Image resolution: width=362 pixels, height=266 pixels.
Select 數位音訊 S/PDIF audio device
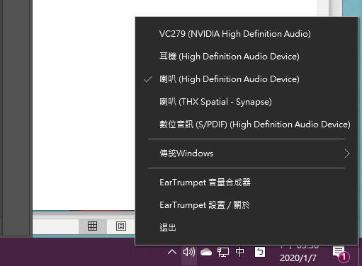pyautogui.click(x=247, y=125)
